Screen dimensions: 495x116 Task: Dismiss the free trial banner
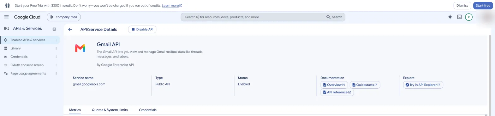click(462, 5)
